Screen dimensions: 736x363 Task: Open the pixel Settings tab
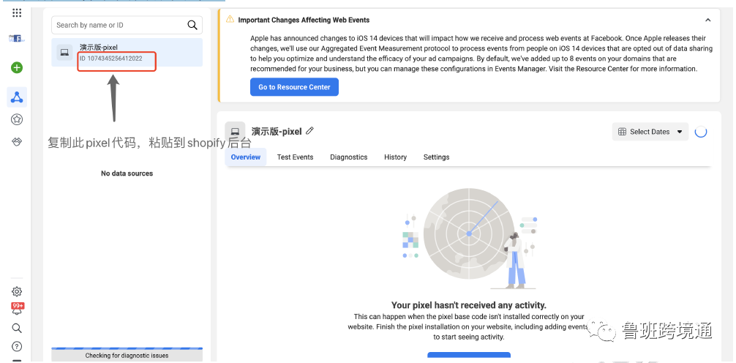[436, 157]
